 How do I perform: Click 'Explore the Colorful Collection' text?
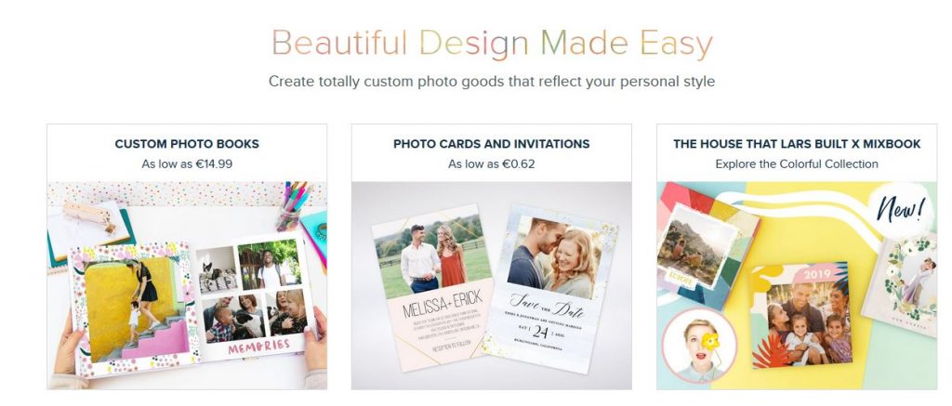coord(797,164)
